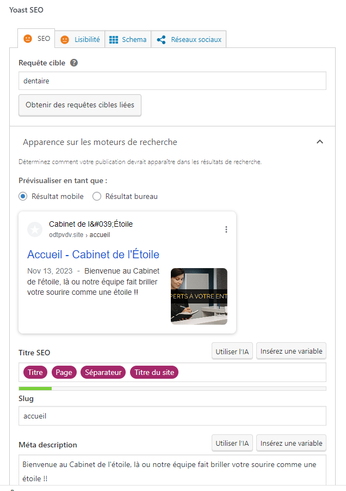Open the three-dot menu in mobile preview
346x491 pixels.
(226, 229)
